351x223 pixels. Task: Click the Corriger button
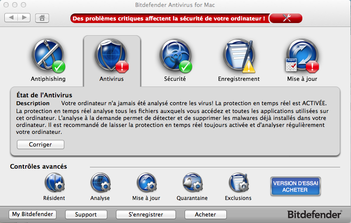[x=40, y=144]
